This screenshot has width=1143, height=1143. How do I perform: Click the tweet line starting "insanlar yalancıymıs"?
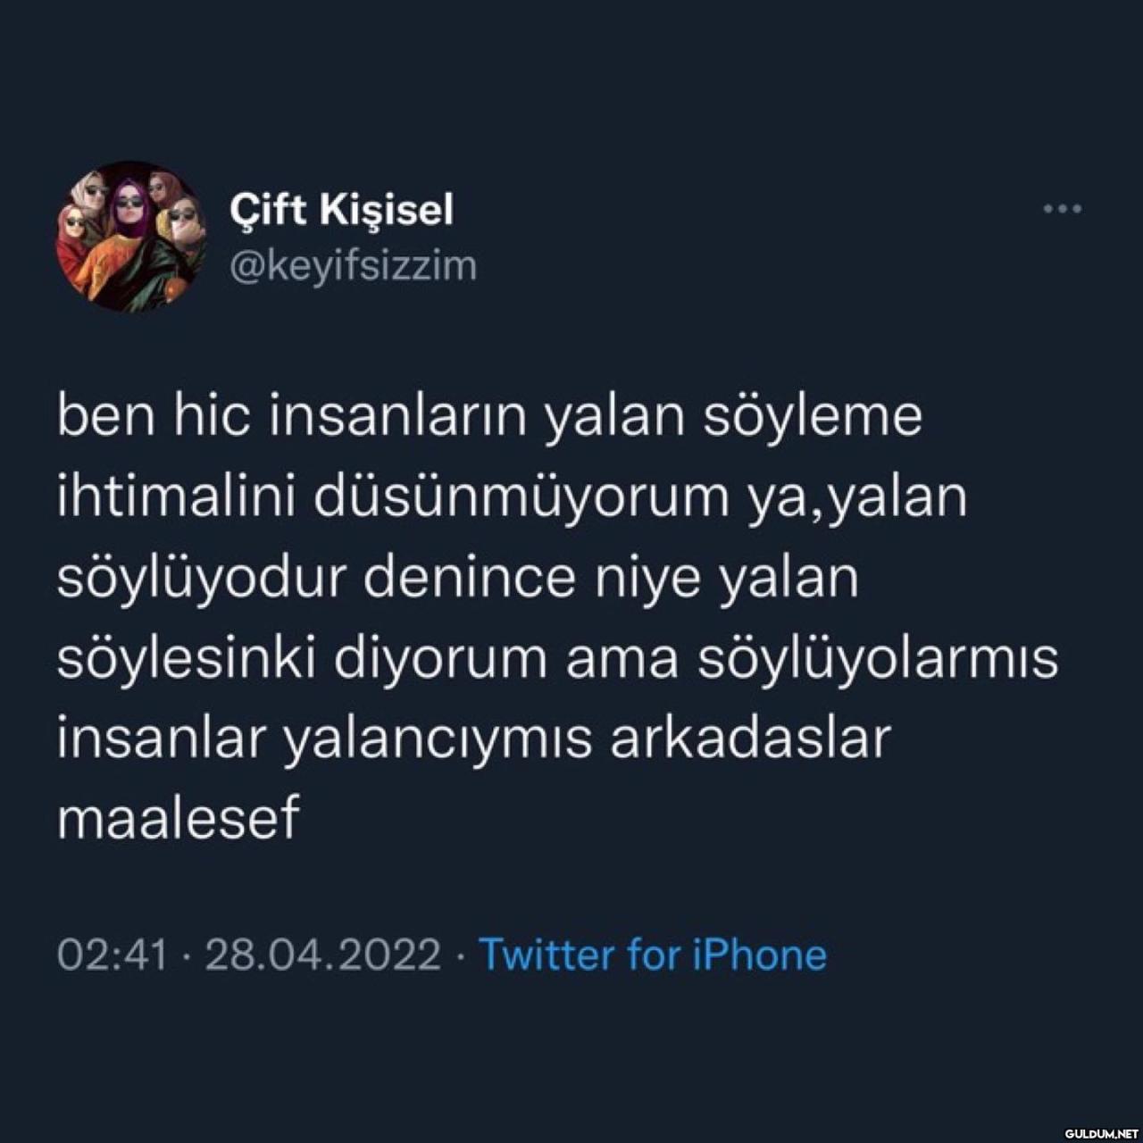(473, 738)
